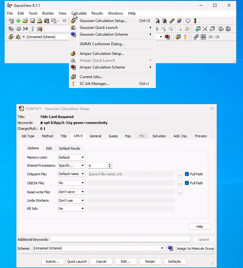Open the Linda Workers dropdown

click(x=72, y=200)
